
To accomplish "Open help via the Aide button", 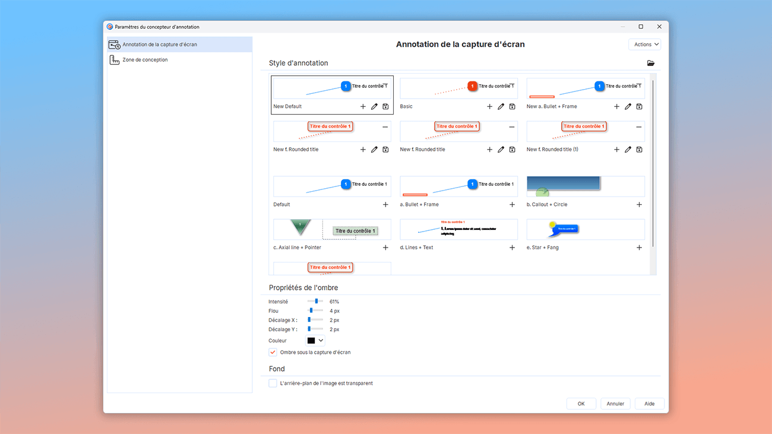I will (x=649, y=403).
